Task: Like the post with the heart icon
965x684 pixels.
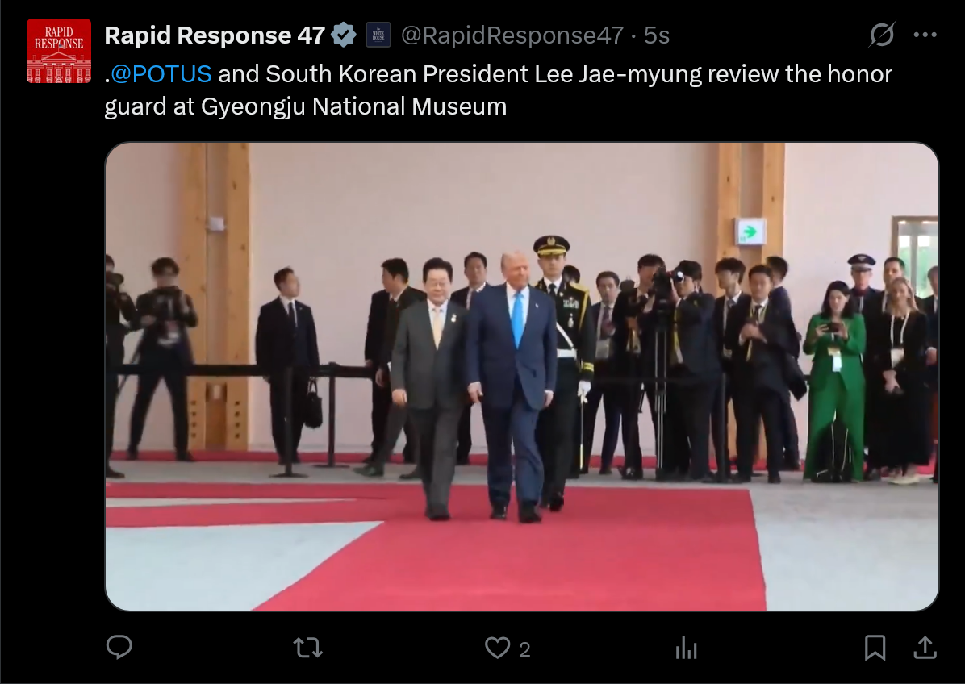Action: click(497, 648)
